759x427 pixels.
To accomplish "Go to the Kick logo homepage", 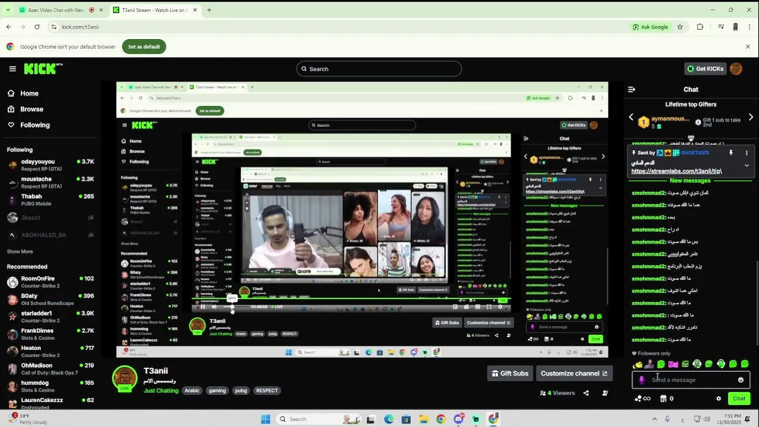I will click(x=43, y=69).
